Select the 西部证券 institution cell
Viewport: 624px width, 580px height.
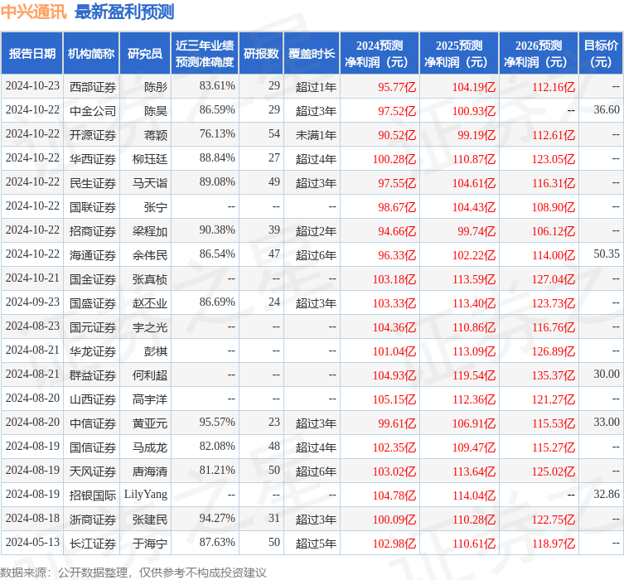(x=93, y=87)
